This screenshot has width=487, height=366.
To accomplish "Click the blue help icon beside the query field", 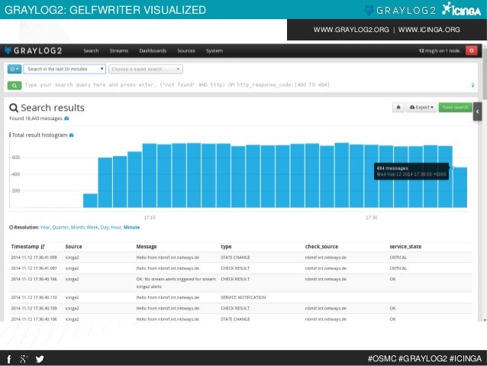I will 472,86.
